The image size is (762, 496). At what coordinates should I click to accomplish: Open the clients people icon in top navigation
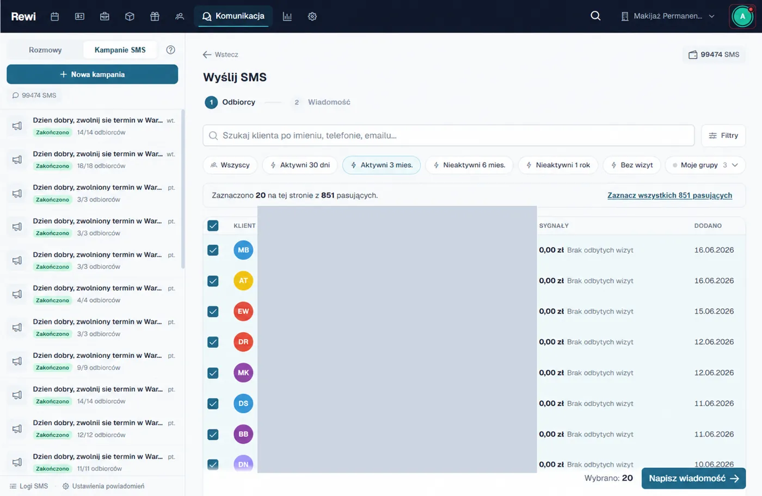(180, 16)
